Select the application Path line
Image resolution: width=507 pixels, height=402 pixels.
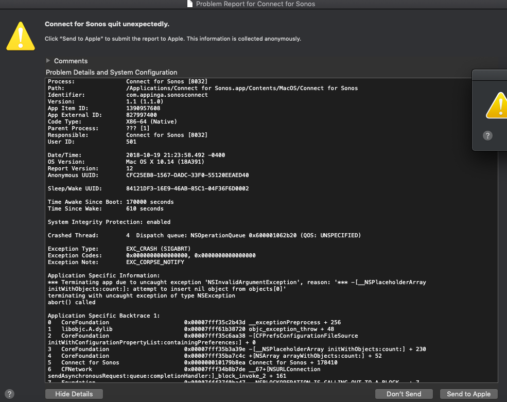pyautogui.click(x=203, y=88)
